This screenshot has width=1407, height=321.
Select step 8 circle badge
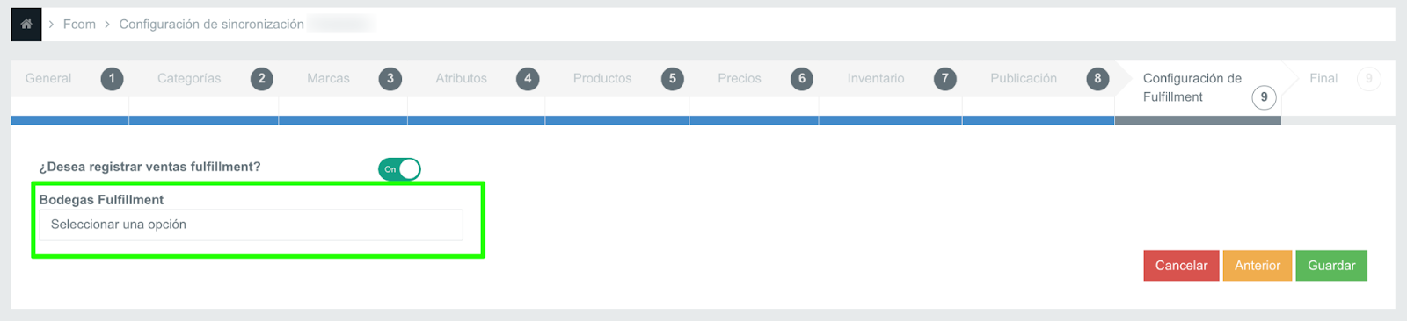click(x=1097, y=79)
